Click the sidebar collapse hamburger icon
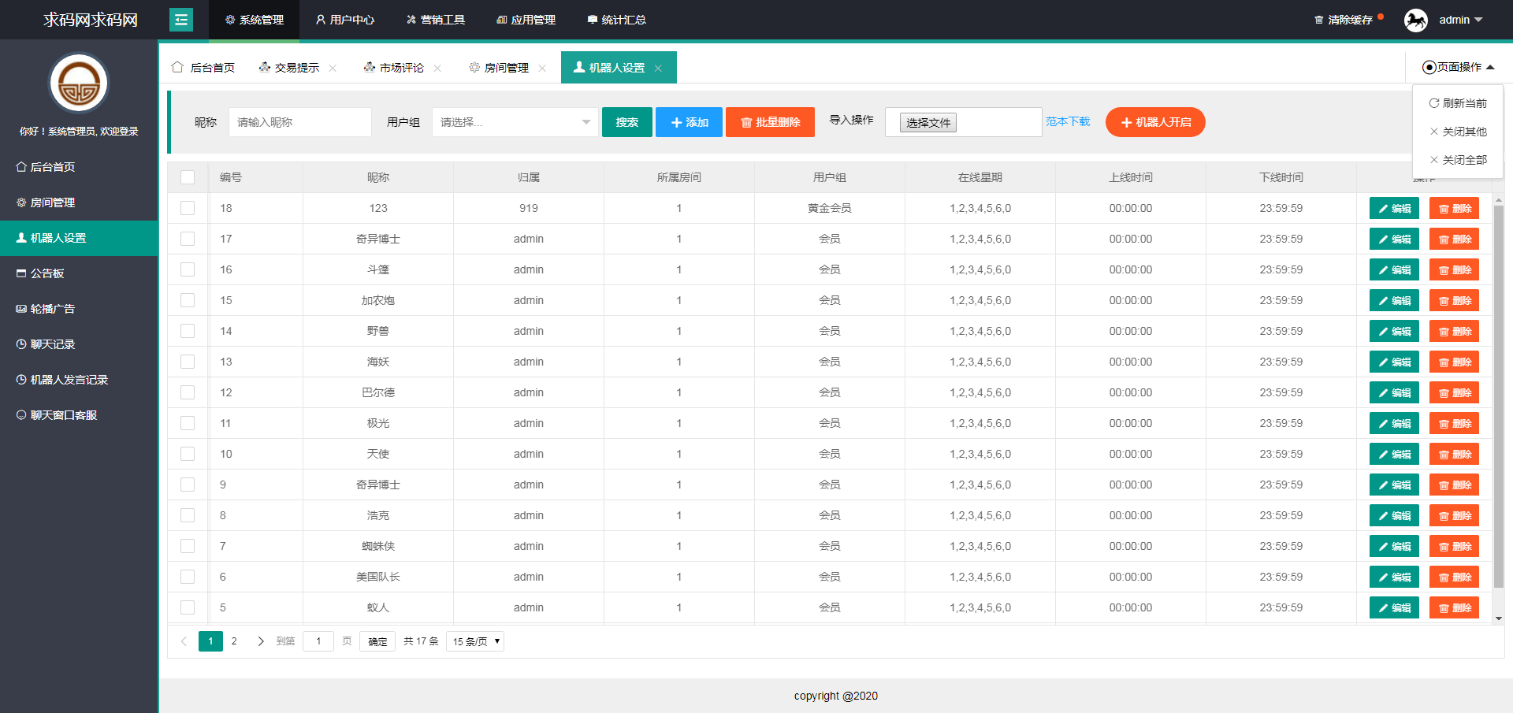This screenshot has width=1513, height=713. pyautogui.click(x=181, y=20)
